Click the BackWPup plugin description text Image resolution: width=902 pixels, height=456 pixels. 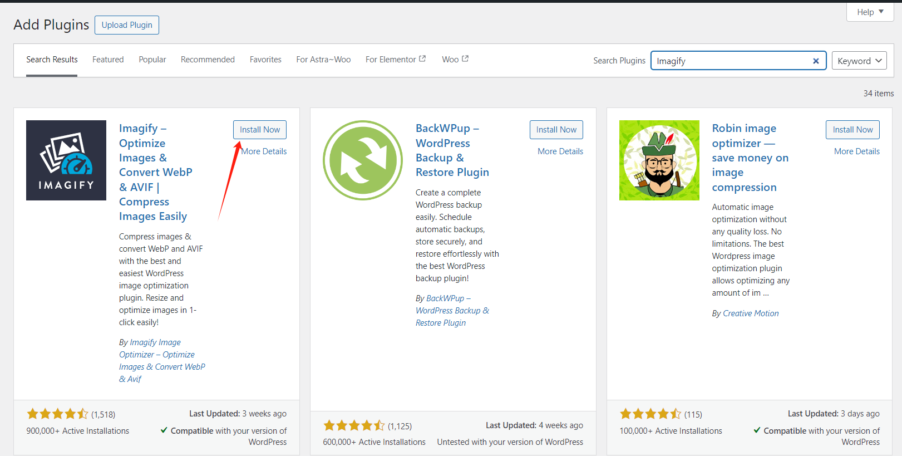[x=457, y=236]
